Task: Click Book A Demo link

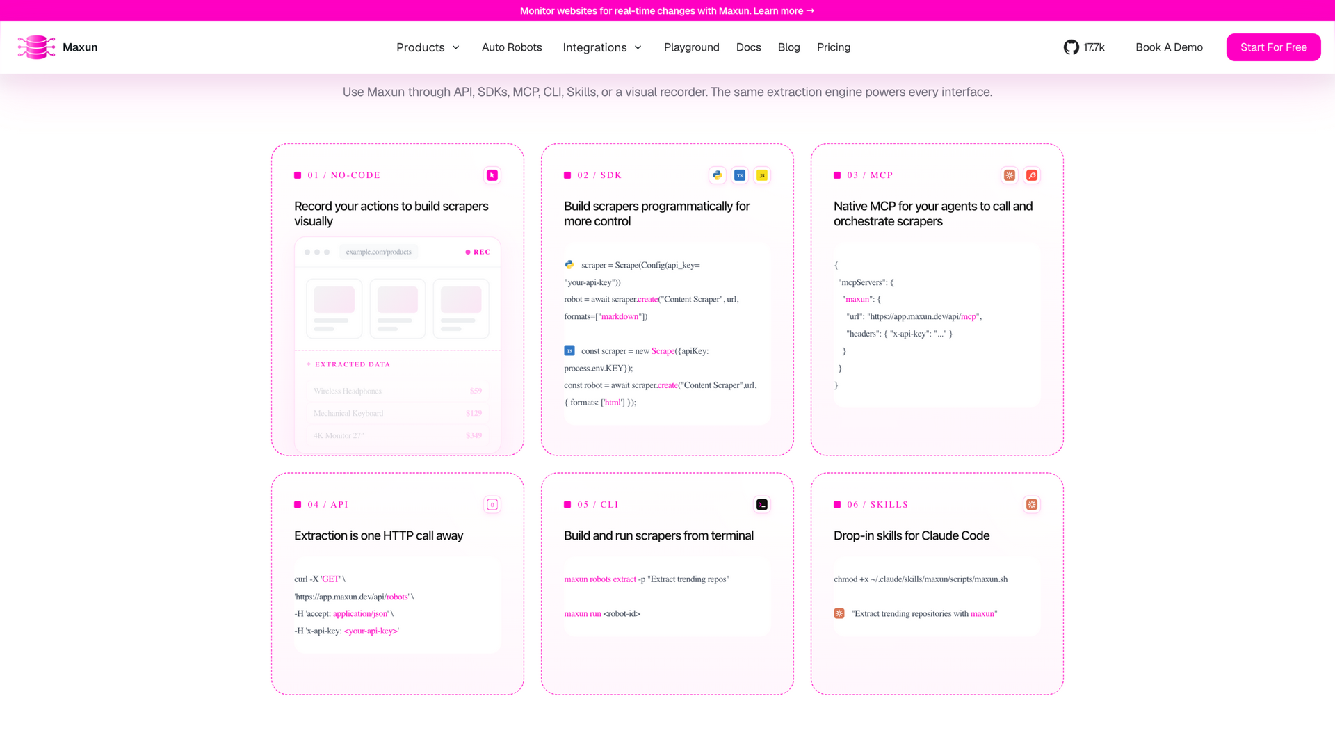Action: point(1169,47)
